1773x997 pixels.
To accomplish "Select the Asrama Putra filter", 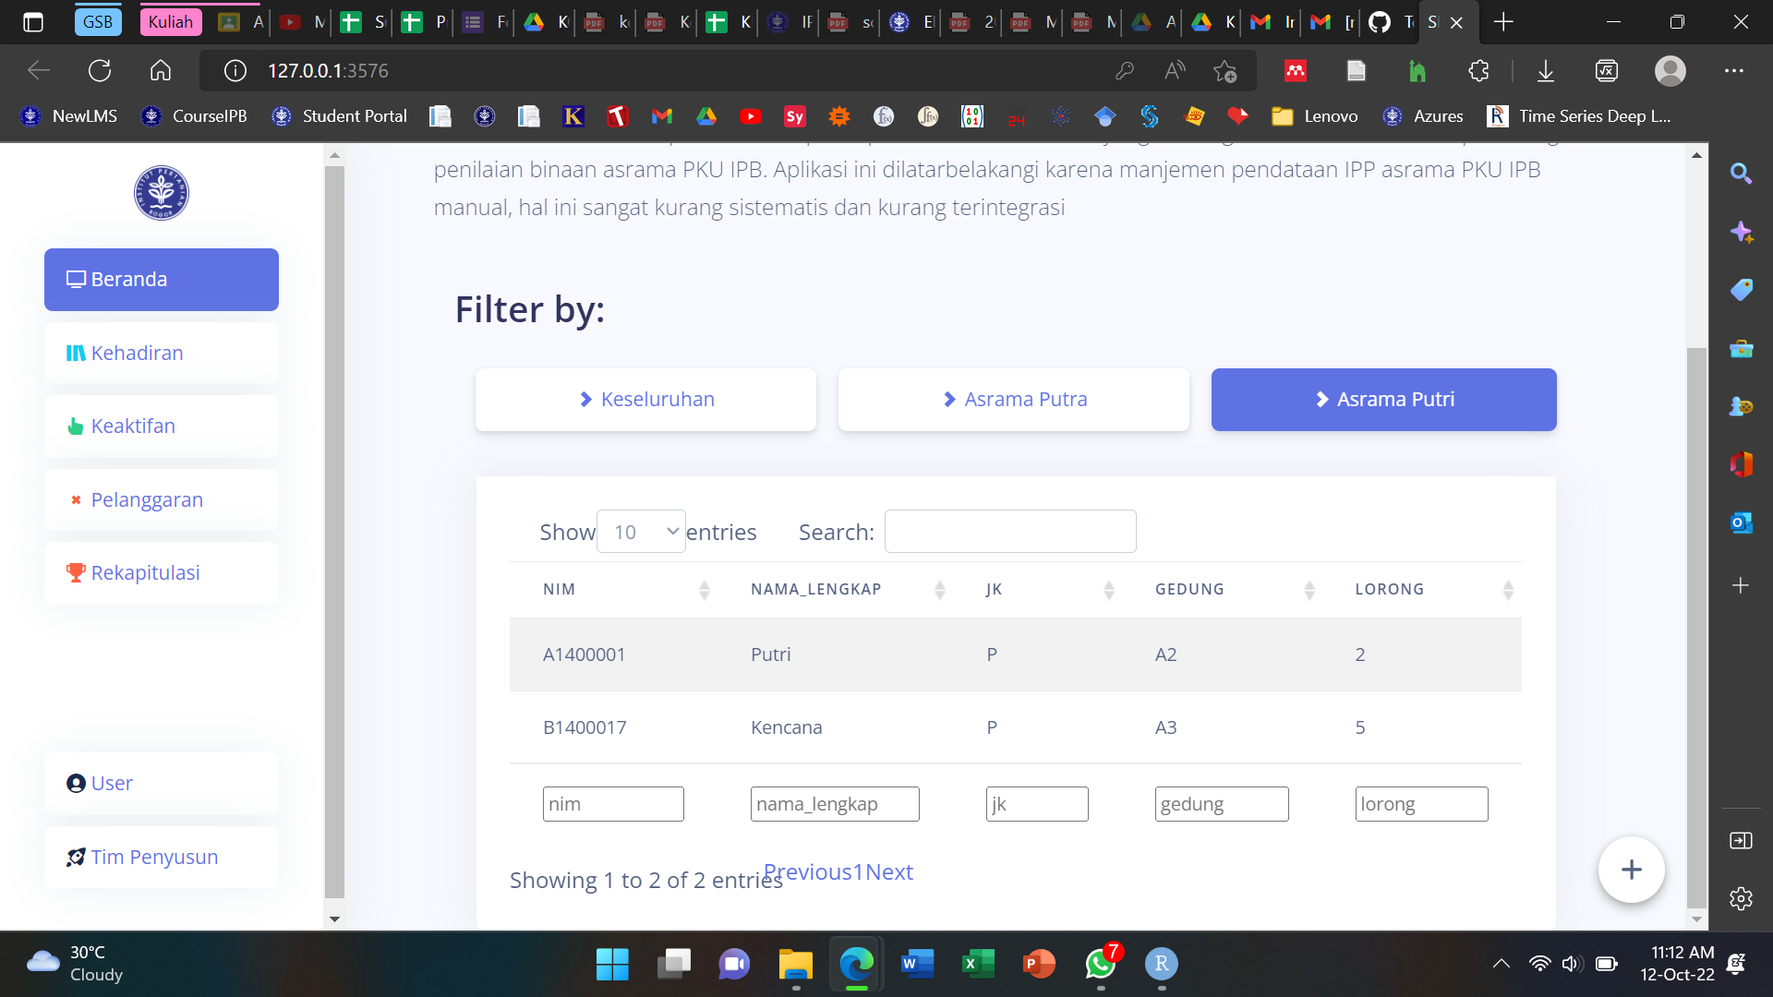I will coord(1013,399).
